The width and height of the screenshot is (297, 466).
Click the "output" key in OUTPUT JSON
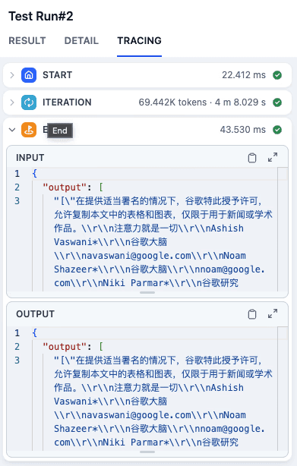pyautogui.click(x=65, y=347)
